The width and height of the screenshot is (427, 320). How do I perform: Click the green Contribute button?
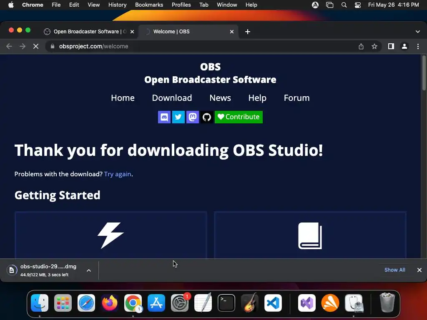239,117
